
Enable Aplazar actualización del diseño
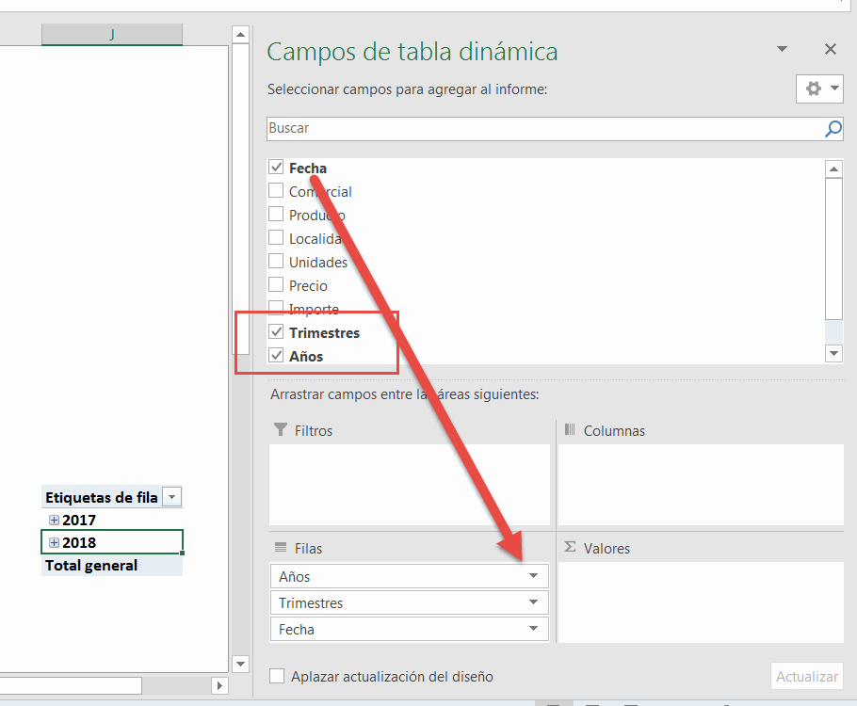[277, 676]
